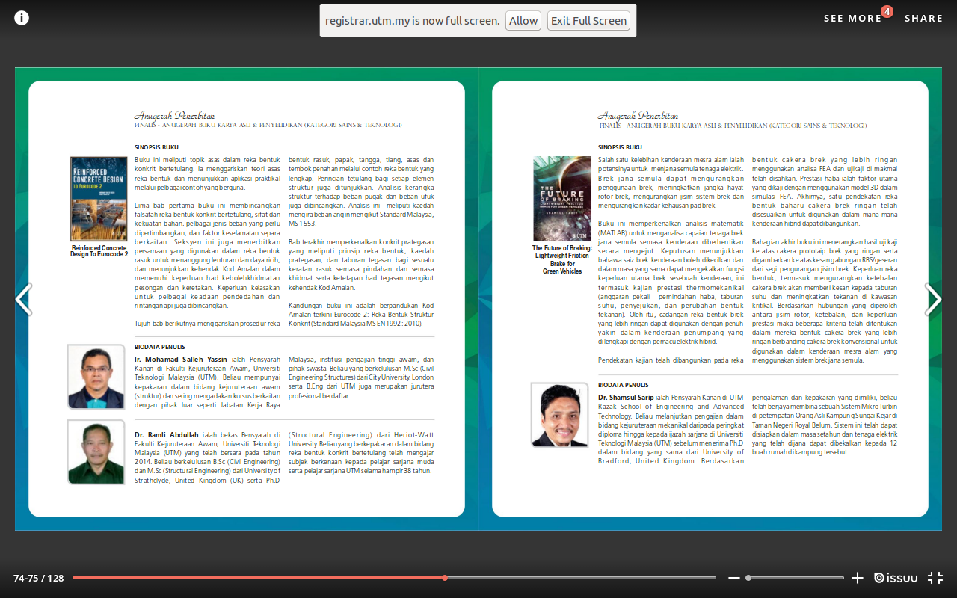
Task: Advance to next page with right arrow
Action: point(933,299)
